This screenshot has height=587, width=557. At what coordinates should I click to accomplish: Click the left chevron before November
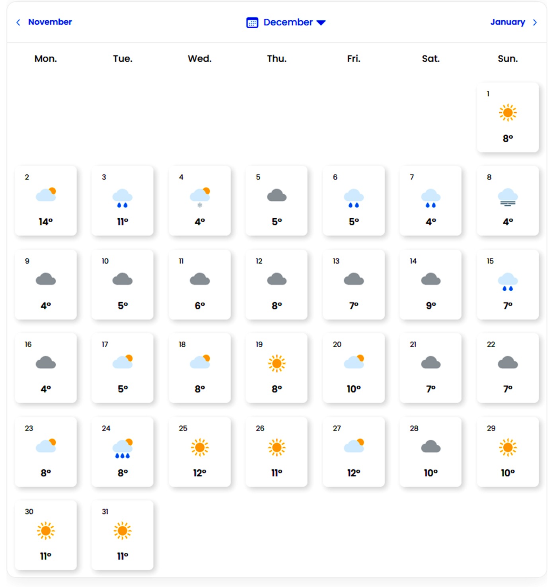pyautogui.click(x=18, y=22)
